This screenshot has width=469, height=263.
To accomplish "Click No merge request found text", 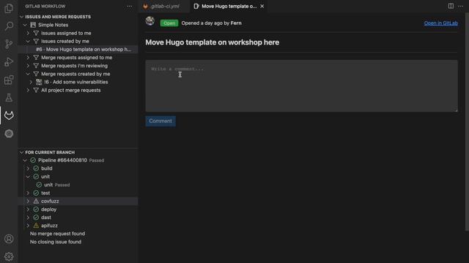I will click(57, 234).
